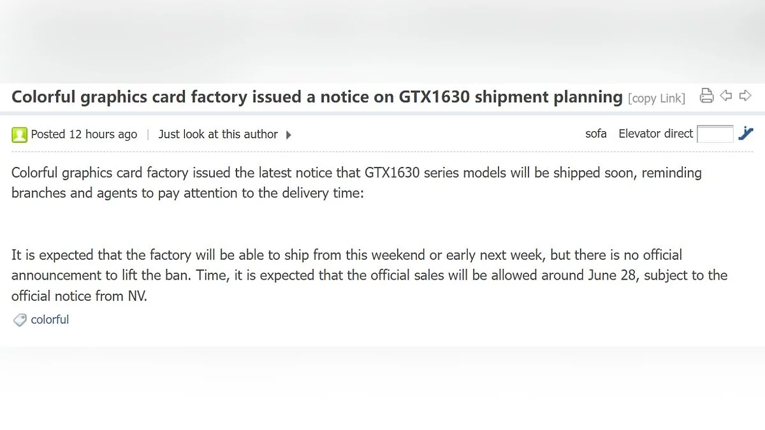
Task: Select 'Just look at this author' link
Action: [218, 134]
